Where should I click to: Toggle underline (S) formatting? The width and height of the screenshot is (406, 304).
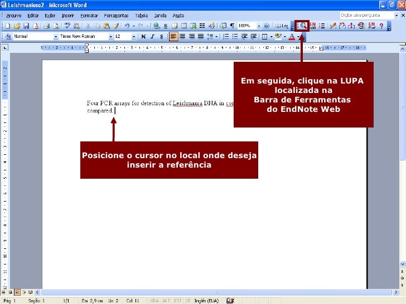click(x=162, y=36)
